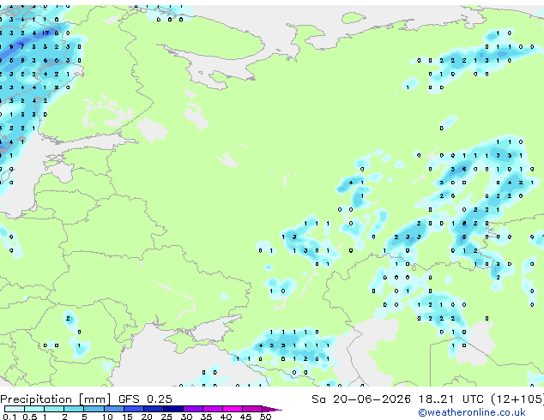Click the legend label '0.1'

click(x=10, y=417)
